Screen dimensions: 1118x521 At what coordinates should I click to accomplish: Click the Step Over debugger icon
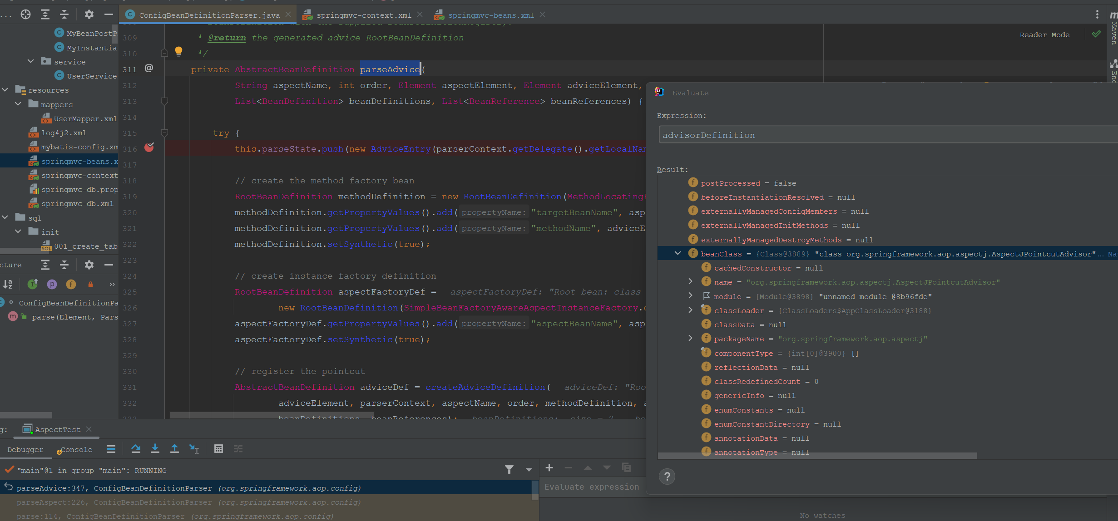pos(135,449)
